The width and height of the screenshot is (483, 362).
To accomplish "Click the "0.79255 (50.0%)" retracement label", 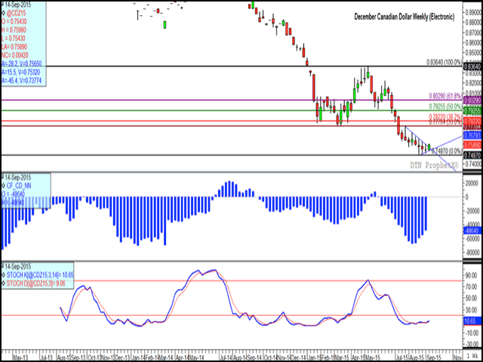I will pyautogui.click(x=446, y=106).
